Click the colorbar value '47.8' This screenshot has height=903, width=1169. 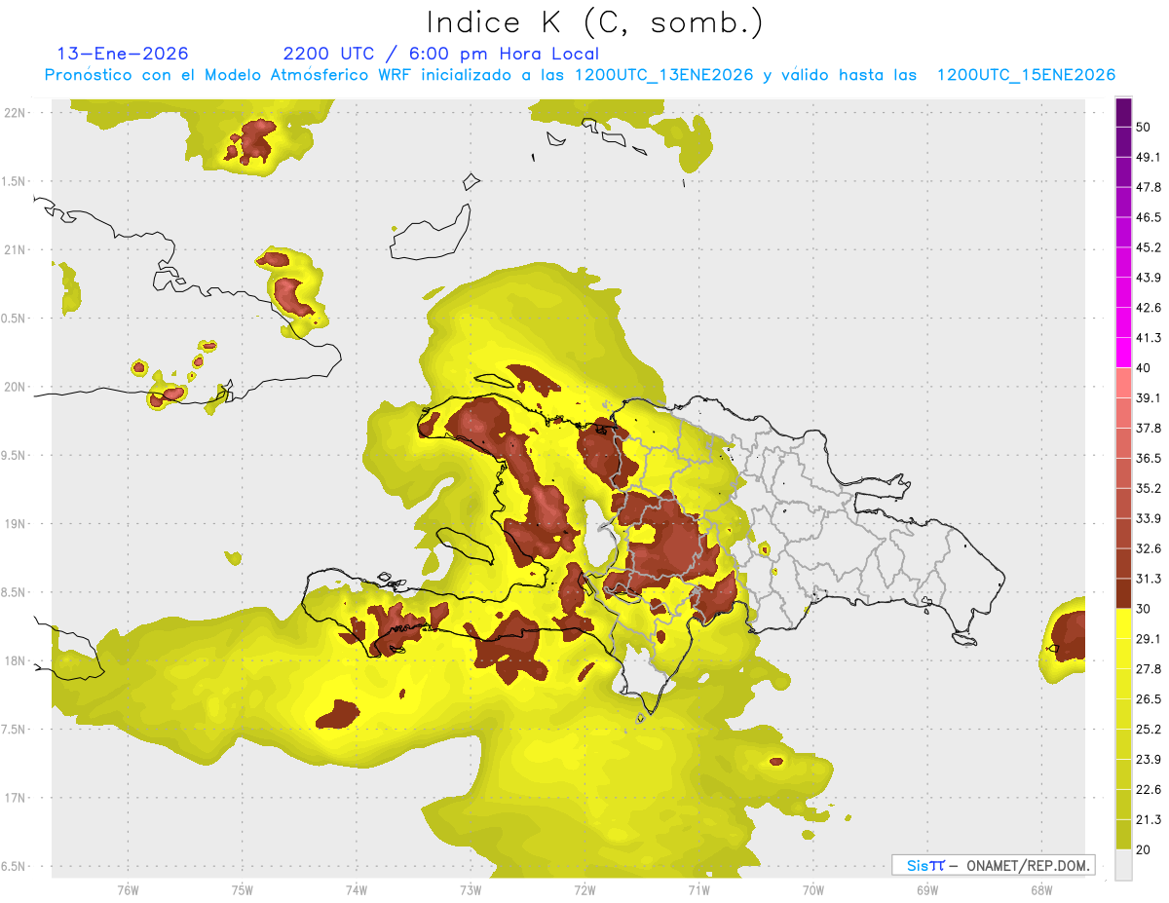pos(1149,187)
